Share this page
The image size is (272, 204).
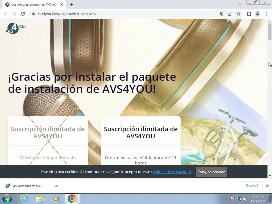230,14
